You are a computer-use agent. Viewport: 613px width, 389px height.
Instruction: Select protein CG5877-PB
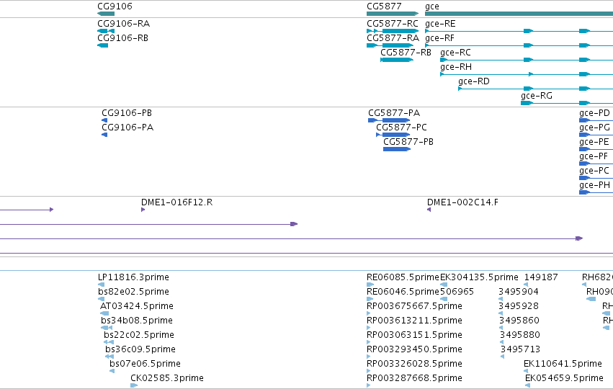coord(397,149)
